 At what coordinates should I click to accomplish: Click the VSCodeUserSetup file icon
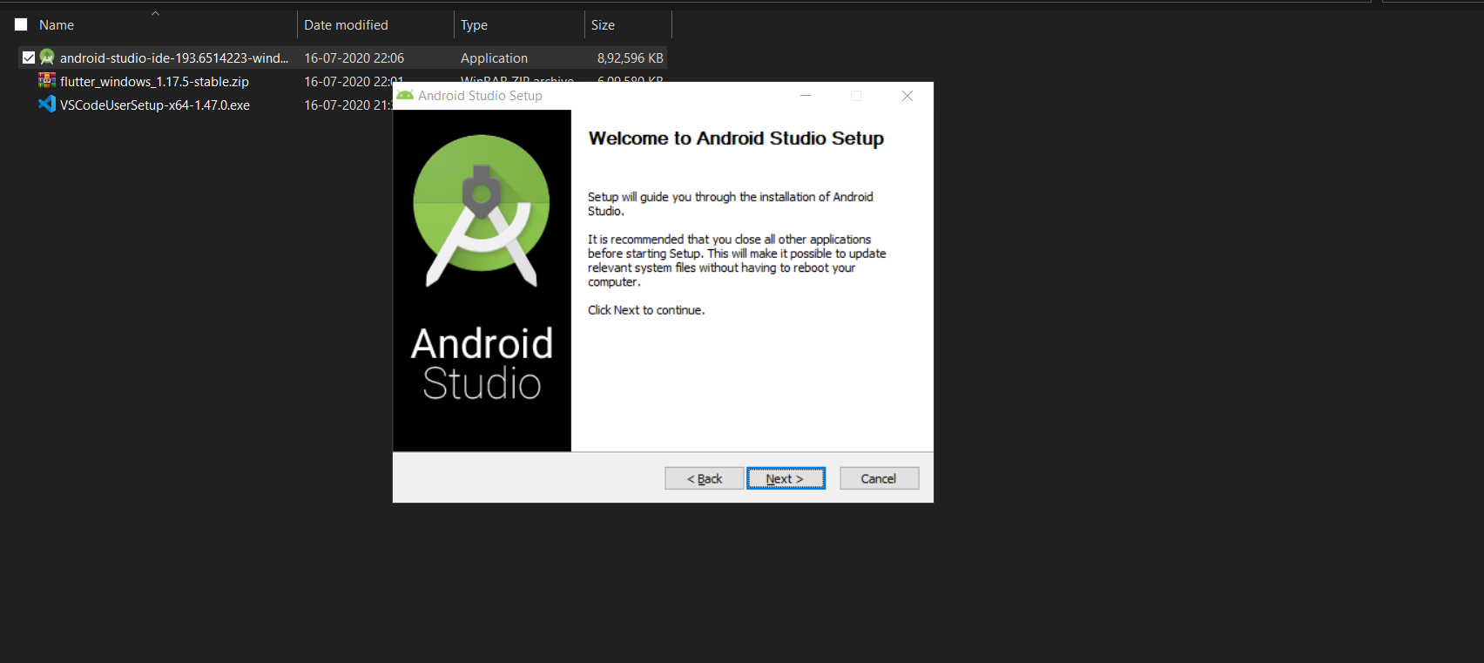[47, 105]
